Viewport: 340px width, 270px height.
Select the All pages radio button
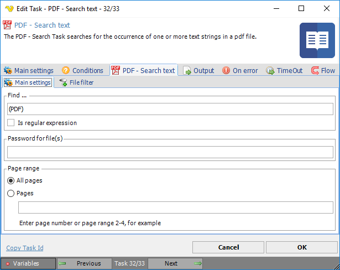tap(11, 180)
